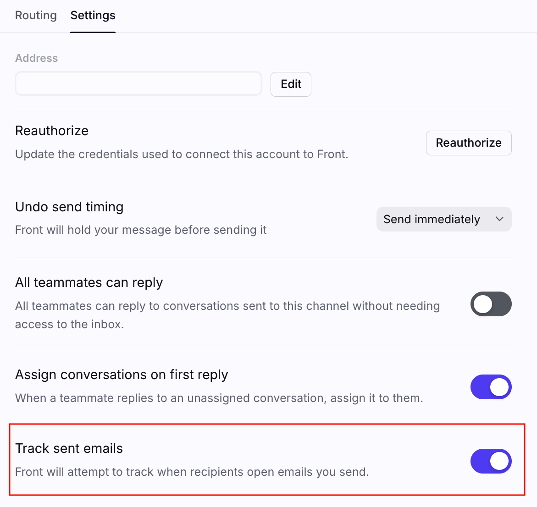Turn off the Track sent emails toggle

(x=491, y=461)
